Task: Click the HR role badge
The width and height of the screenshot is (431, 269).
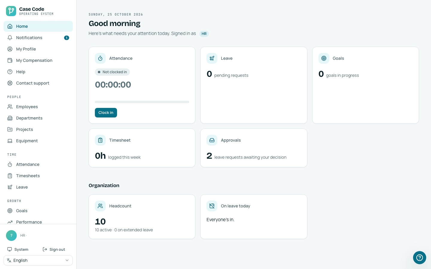Action: (x=204, y=34)
